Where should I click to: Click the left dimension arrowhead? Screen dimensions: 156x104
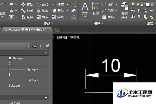[92, 75]
